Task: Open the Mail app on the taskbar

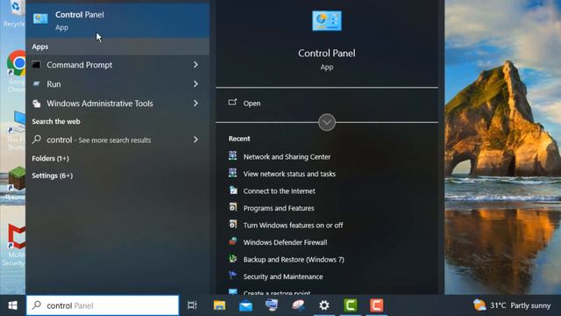Action: pyautogui.click(x=245, y=305)
